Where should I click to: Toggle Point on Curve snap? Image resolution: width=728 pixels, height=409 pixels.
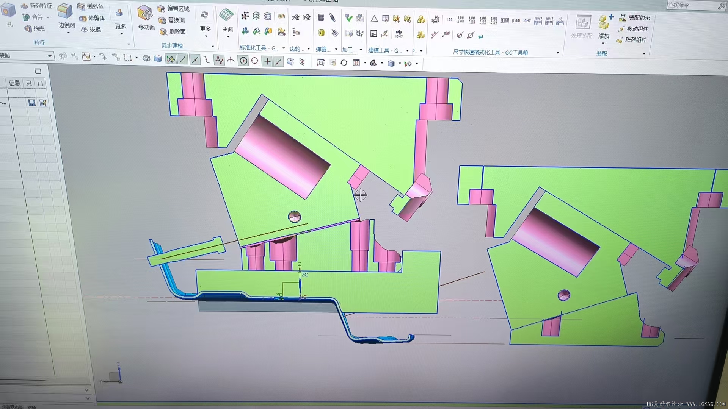(279, 61)
